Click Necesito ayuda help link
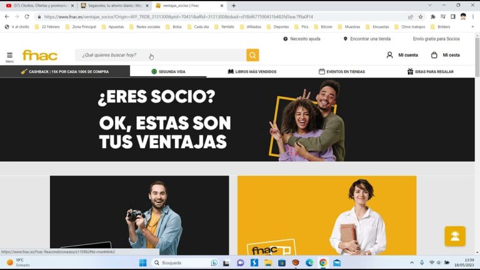This screenshot has height=270, width=480. pyautogui.click(x=302, y=39)
